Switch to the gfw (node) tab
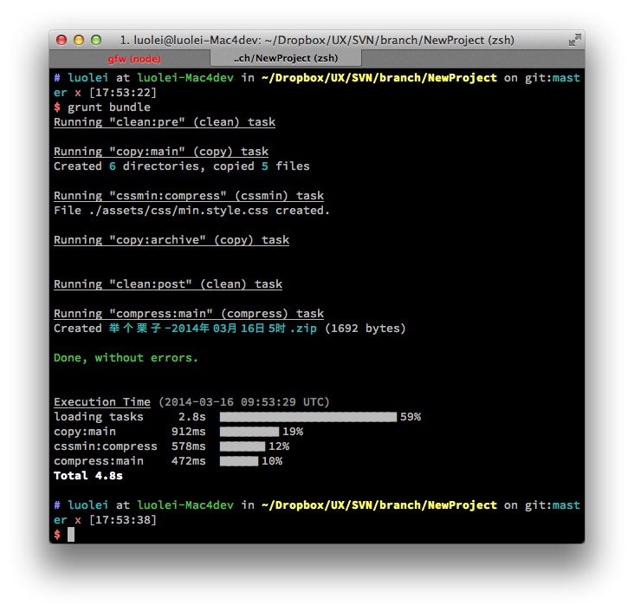This screenshot has height=612, width=634. coord(134,59)
